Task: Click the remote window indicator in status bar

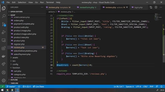Action: (x=3, y=86)
